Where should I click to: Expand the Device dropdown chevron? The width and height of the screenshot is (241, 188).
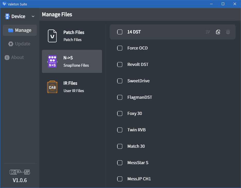click(33, 16)
